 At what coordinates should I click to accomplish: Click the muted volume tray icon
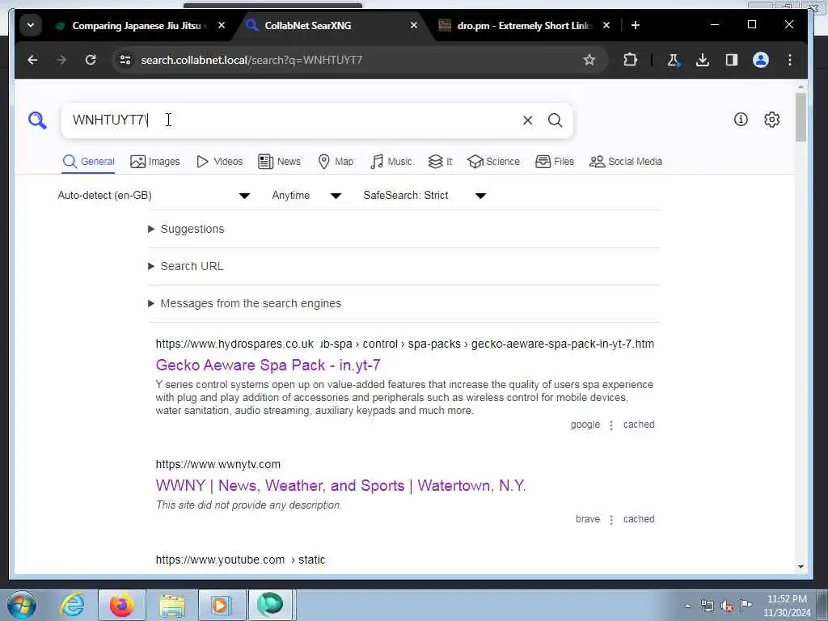727,606
